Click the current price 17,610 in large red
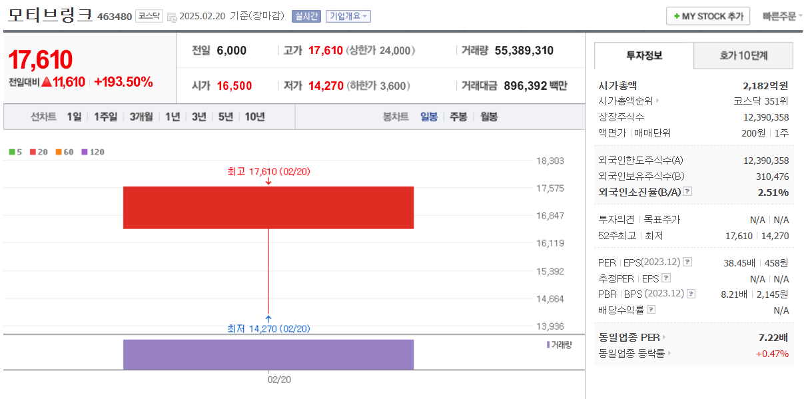 tap(40, 60)
